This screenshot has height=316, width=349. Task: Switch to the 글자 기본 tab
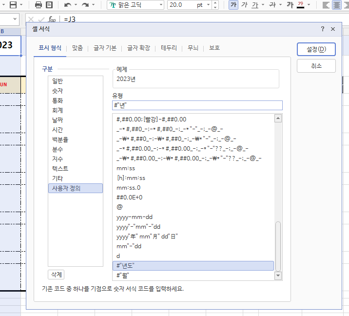pos(105,48)
